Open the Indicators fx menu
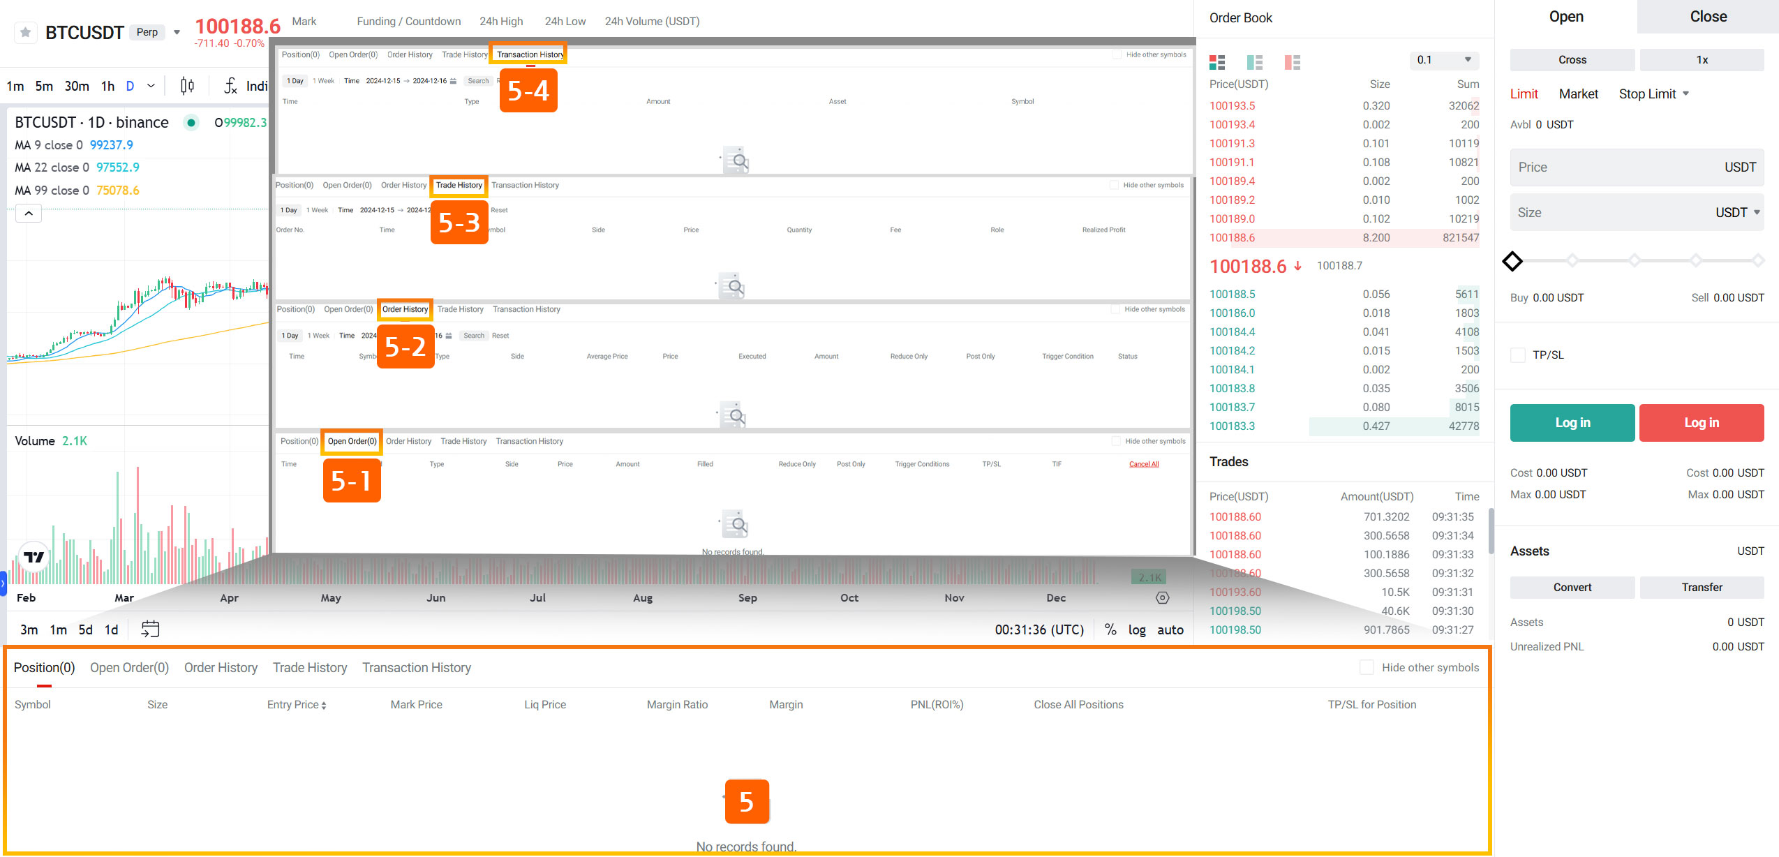Image resolution: width=1779 pixels, height=857 pixels. 245,86
